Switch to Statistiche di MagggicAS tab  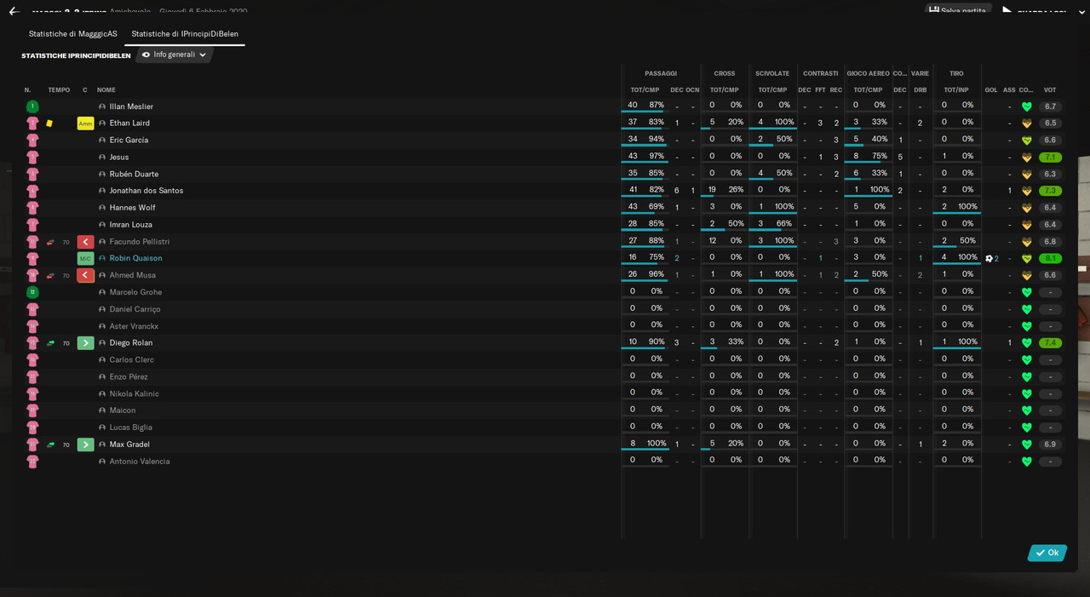(x=73, y=34)
